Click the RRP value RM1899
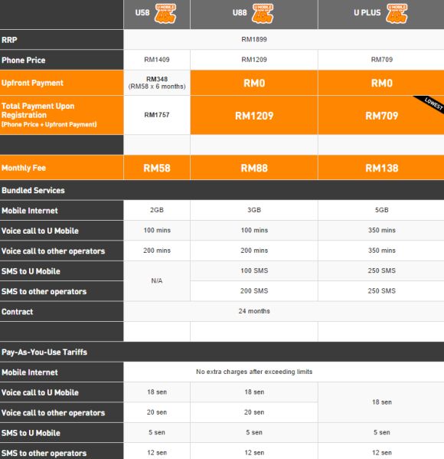Viewport: 444px width, 459px height. tap(254, 39)
